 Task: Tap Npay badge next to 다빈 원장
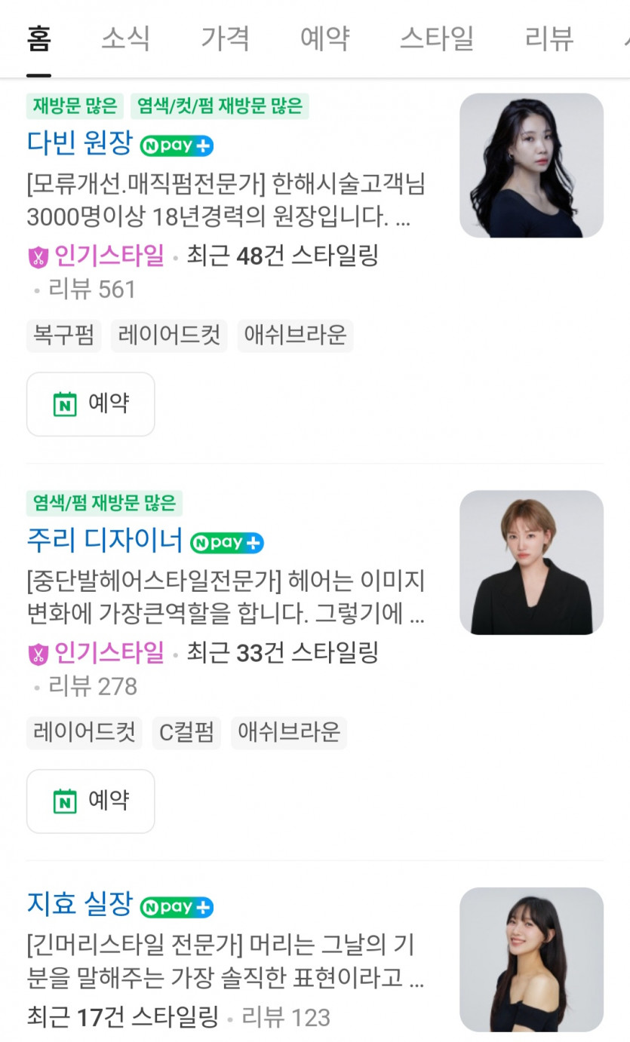click(177, 146)
